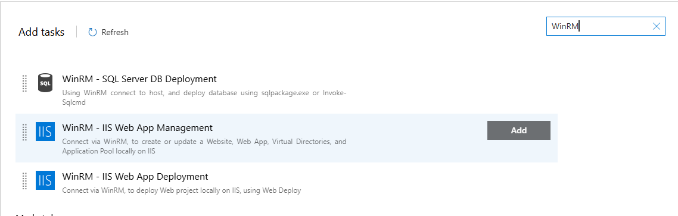Select WinRM - IIS Web App Management title

pyautogui.click(x=138, y=128)
